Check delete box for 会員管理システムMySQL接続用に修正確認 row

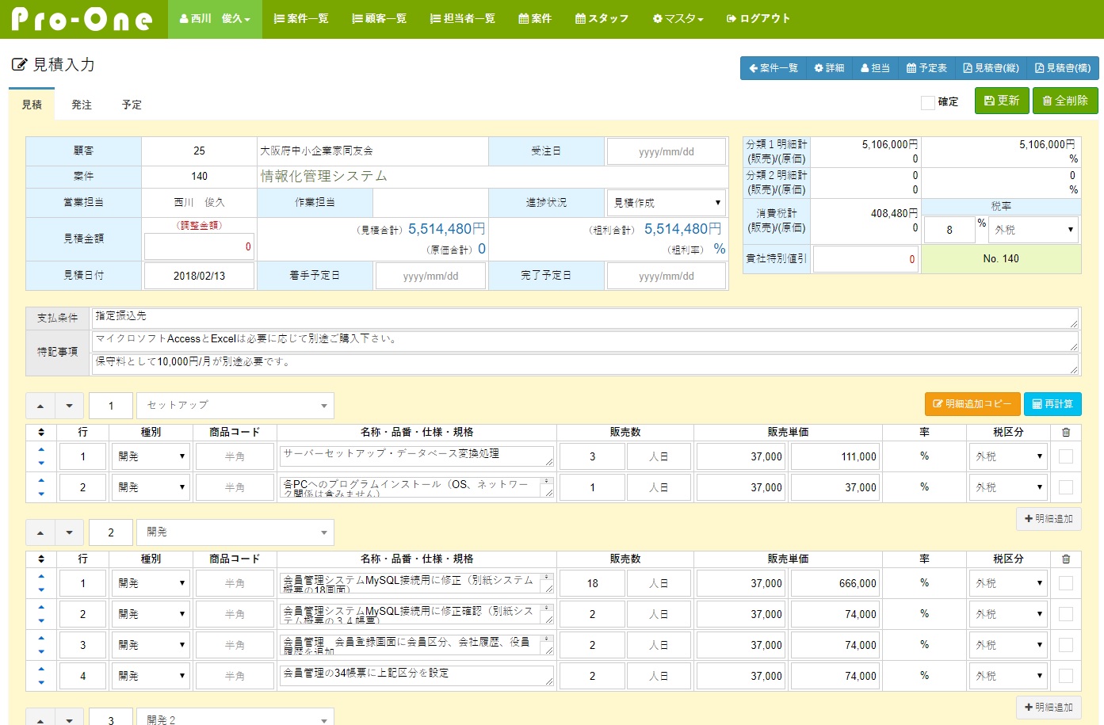(1066, 614)
